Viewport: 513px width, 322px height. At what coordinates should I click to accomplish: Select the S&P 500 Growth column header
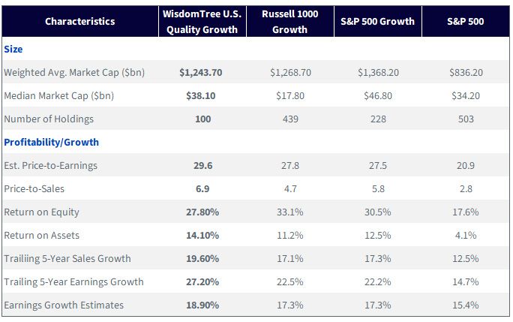pyautogui.click(x=377, y=21)
